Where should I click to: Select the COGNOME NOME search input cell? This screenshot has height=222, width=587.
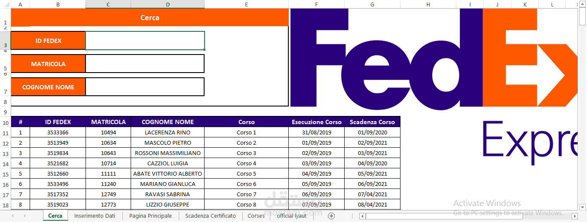(145, 87)
